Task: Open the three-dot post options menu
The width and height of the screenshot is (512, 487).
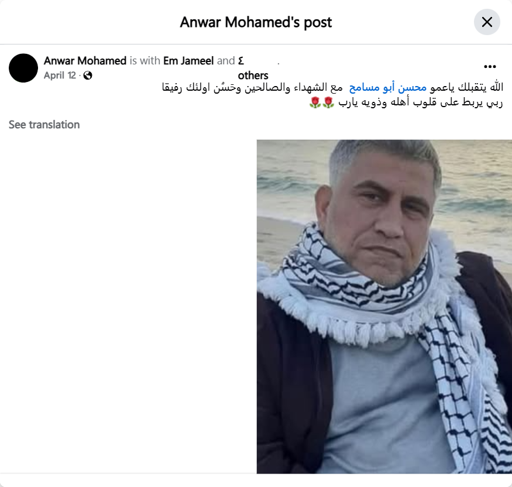Action: click(490, 67)
